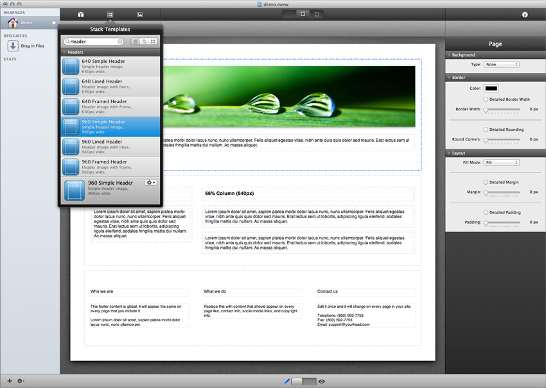Click the eye preview mode icon
The image size is (546, 388).
pos(322,382)
